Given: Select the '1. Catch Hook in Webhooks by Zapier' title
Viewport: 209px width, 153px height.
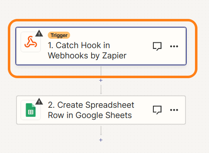Looking at the screenshot, I should (87, 51).
